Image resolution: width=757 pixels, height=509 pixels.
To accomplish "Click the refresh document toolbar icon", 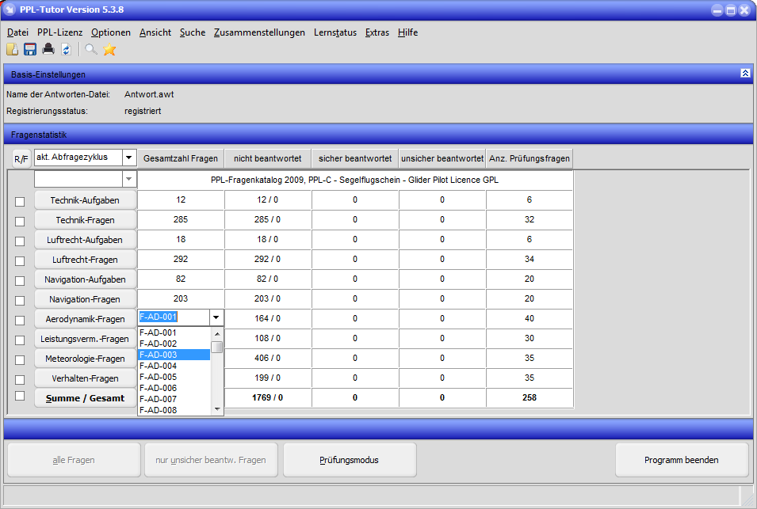I will (66, 49).
